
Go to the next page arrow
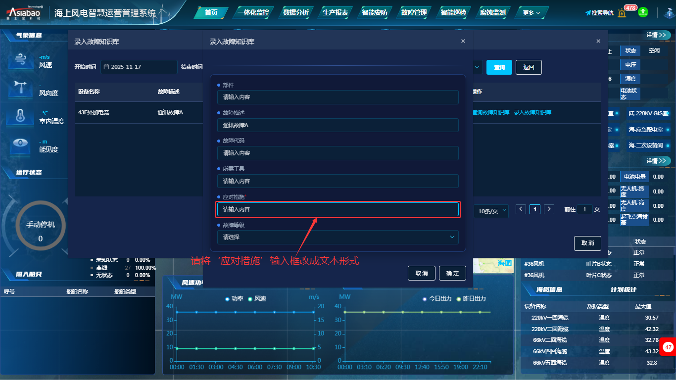549,209
